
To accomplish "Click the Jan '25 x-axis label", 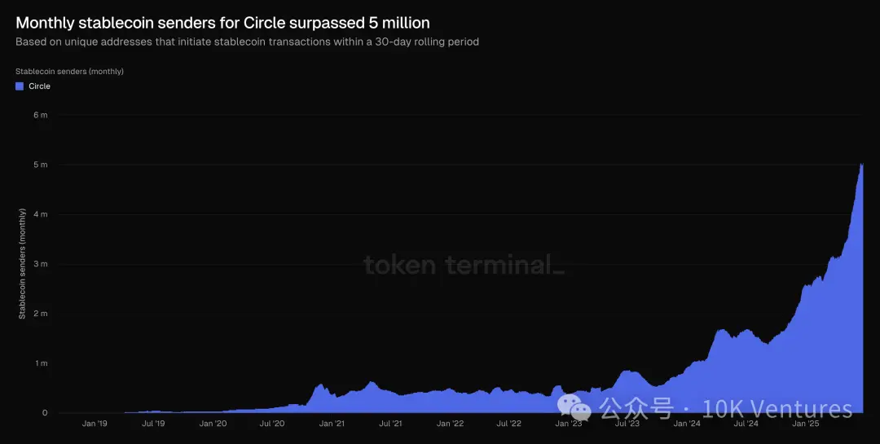I will point(805,424).
